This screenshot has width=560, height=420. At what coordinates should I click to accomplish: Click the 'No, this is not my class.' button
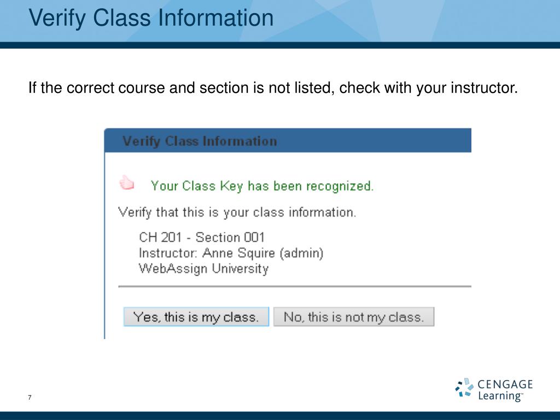pos(354,317)
